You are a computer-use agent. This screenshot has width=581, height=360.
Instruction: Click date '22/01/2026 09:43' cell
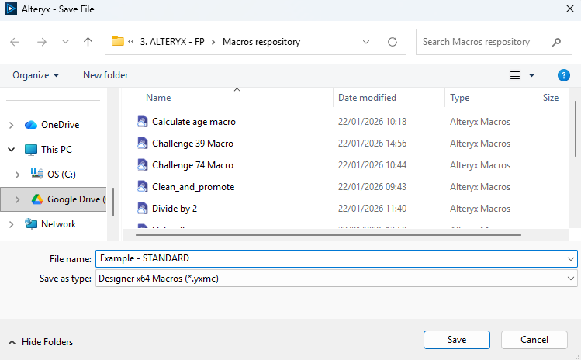click(x=372, y=187)
